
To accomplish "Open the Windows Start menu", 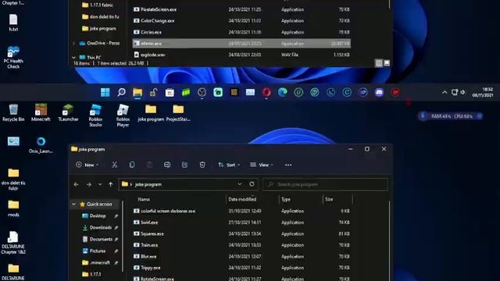I will pos(105,92).
